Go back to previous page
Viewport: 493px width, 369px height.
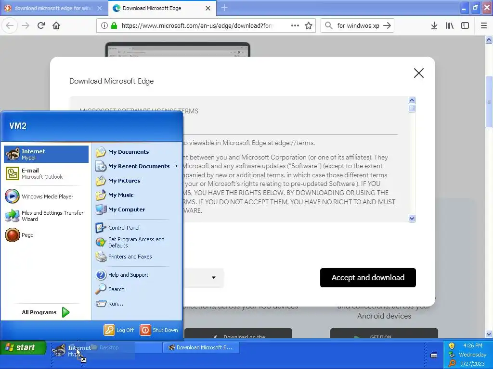(10, 26)
